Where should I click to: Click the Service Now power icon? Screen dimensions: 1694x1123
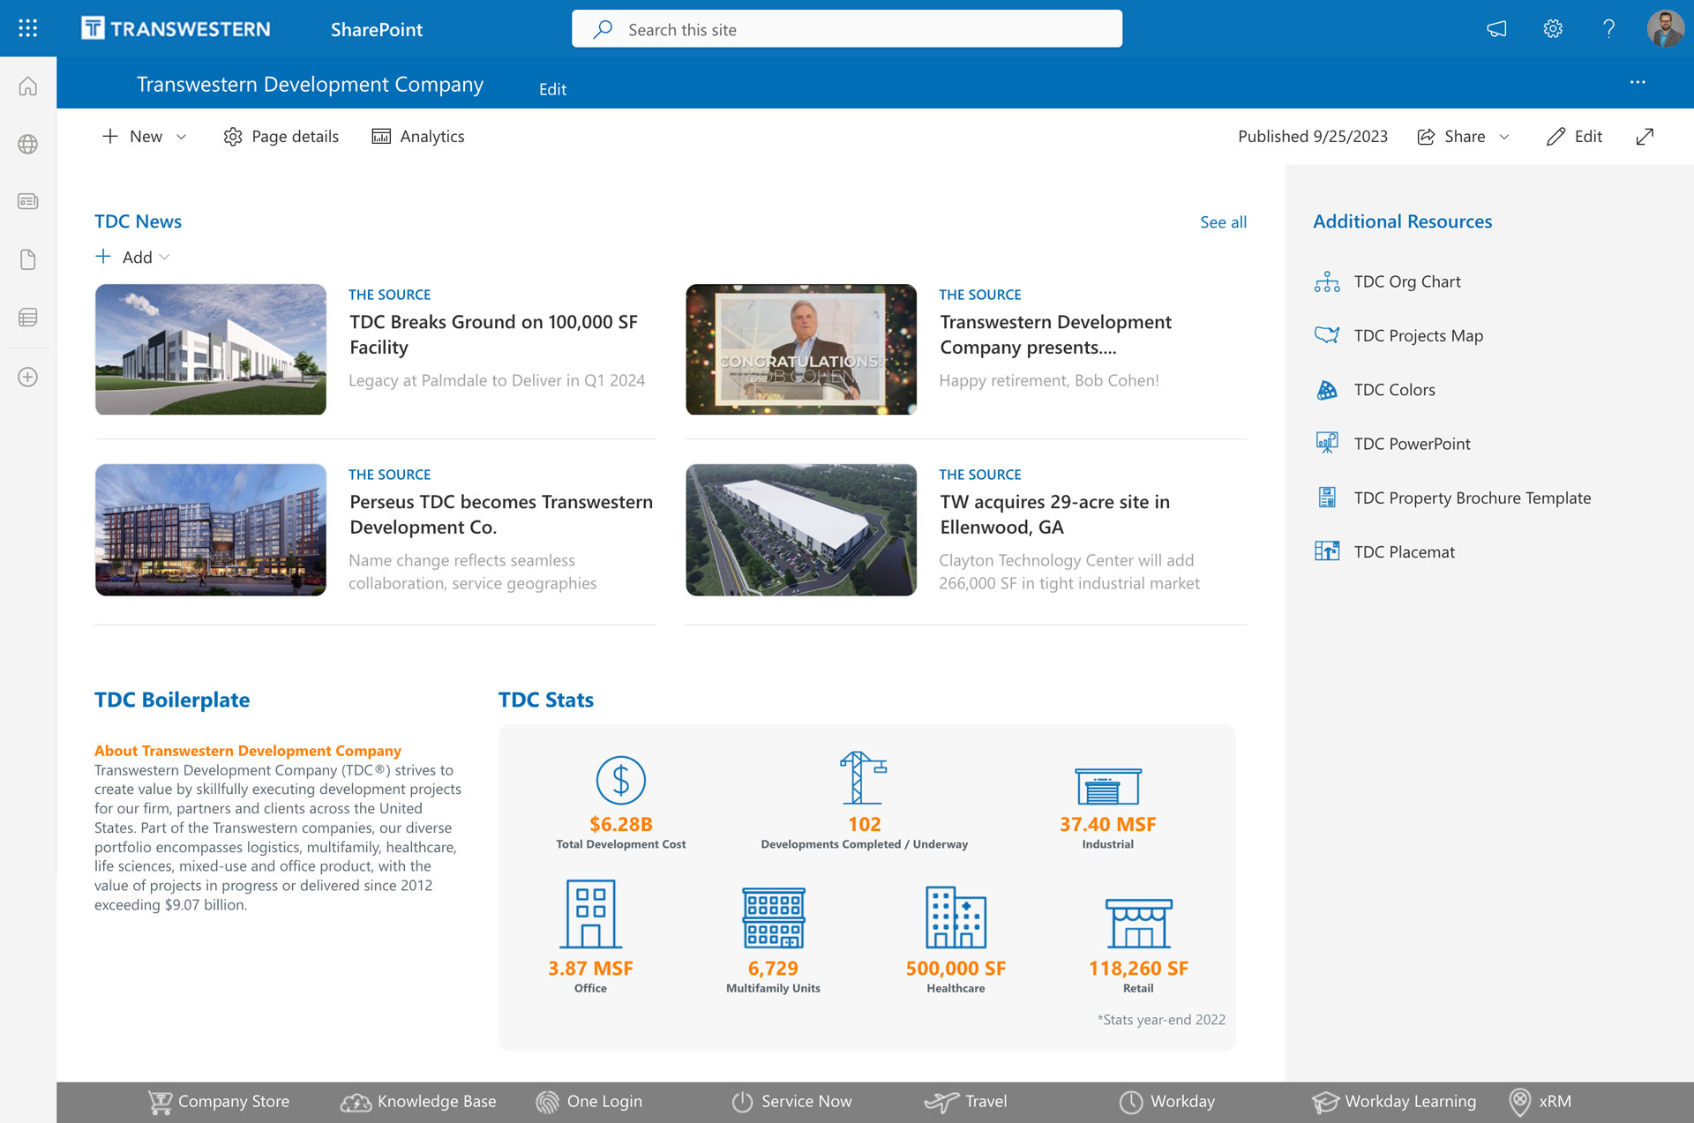click(x=742, y=1102)
